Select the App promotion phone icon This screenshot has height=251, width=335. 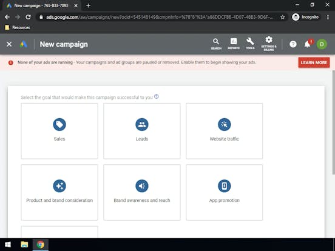point(225,186)
